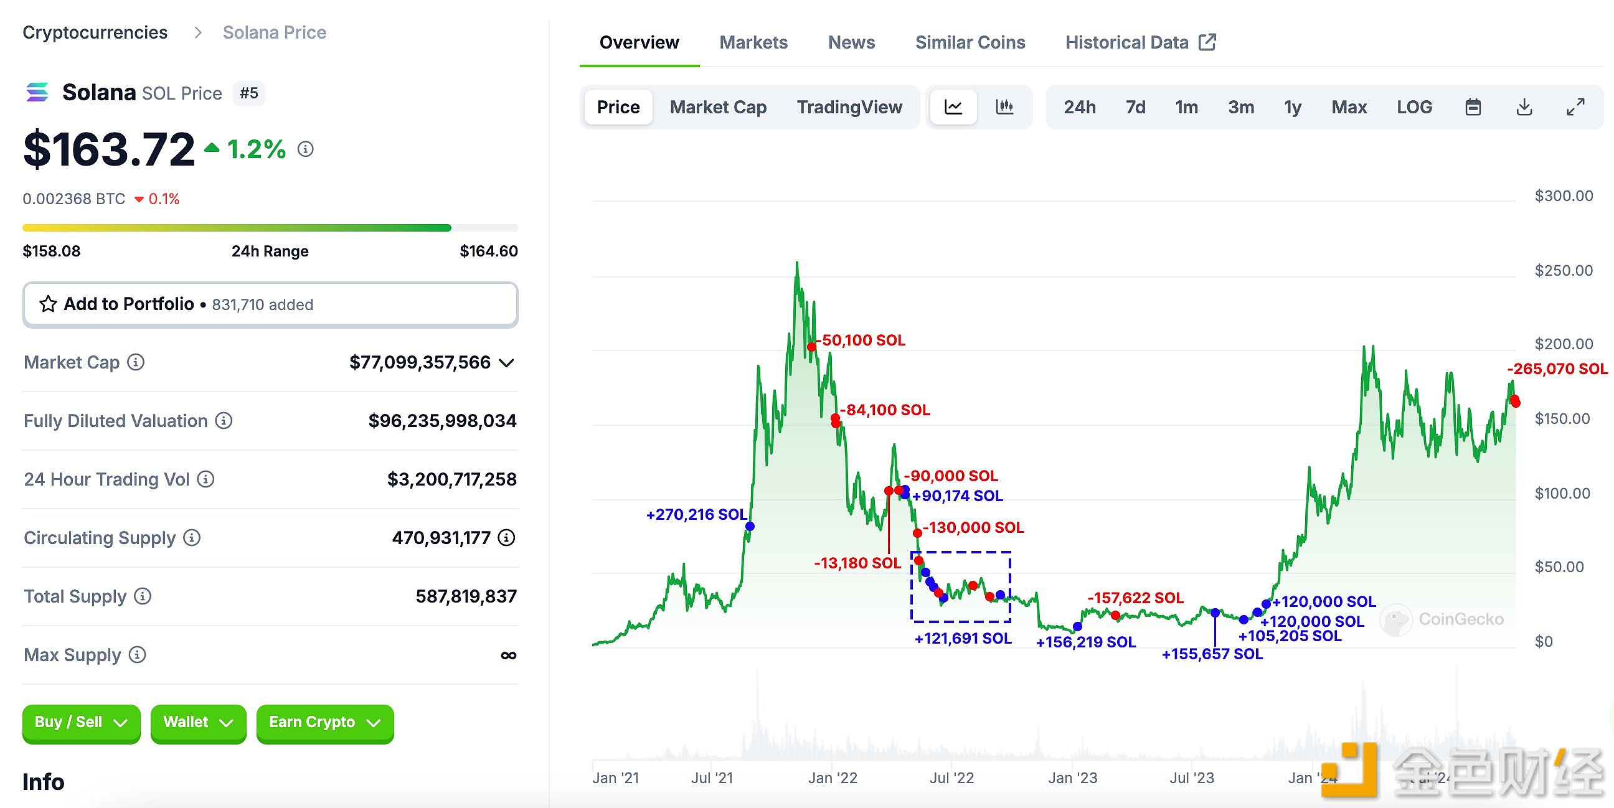Viewport: 1614px width, 808px height.
Task: Click Solana Price breadcrumb
Action: (275, 32)
